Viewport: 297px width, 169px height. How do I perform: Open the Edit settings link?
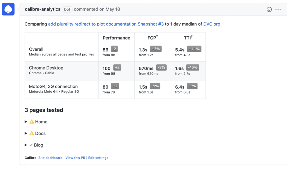(x=98, y=158)
